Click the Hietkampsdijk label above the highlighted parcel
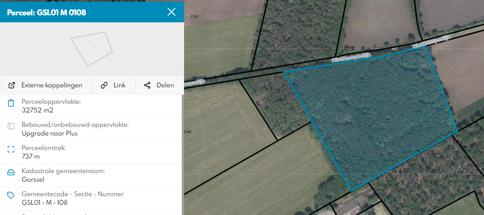Viewport: 484px width, 215px height. pyautogui.click(x=351, y=57)
